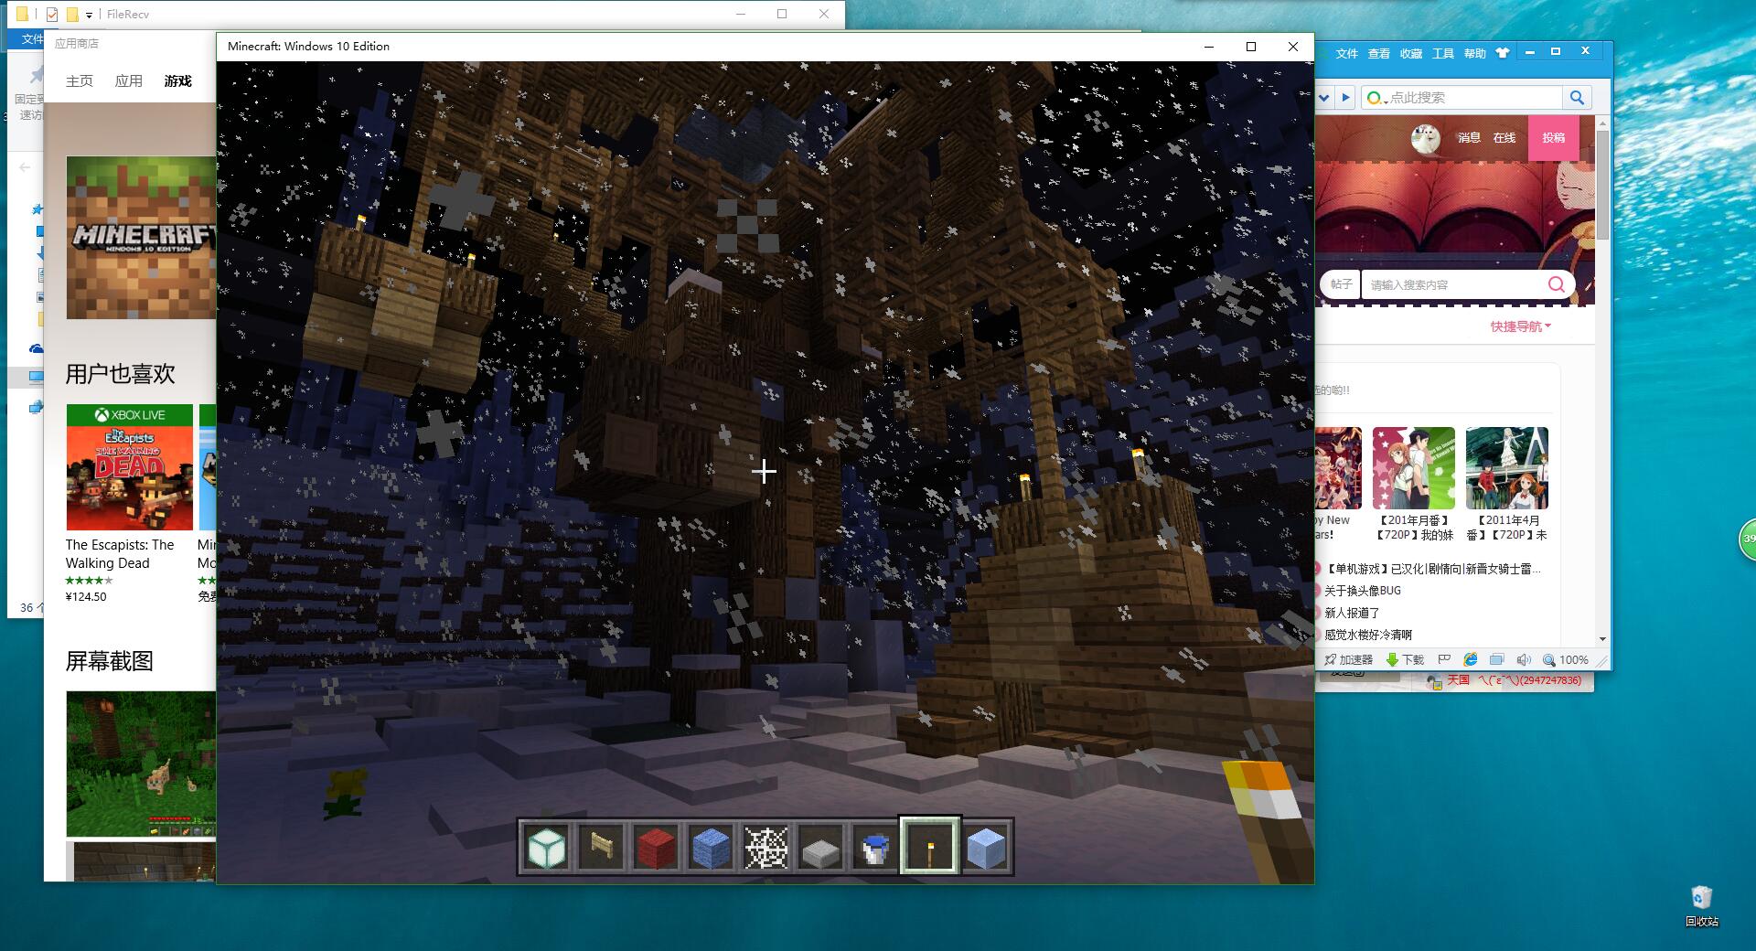Select the ice block hotbar slot
Viewport: 1756px width, 951px height.
pos(986,847)
